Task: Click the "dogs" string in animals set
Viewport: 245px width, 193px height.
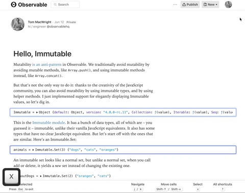Action: click(75, 150)
